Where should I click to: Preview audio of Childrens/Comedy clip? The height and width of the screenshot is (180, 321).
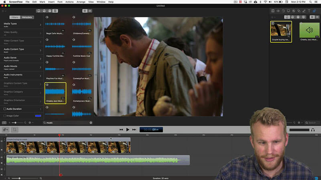[x=74, y=17]
